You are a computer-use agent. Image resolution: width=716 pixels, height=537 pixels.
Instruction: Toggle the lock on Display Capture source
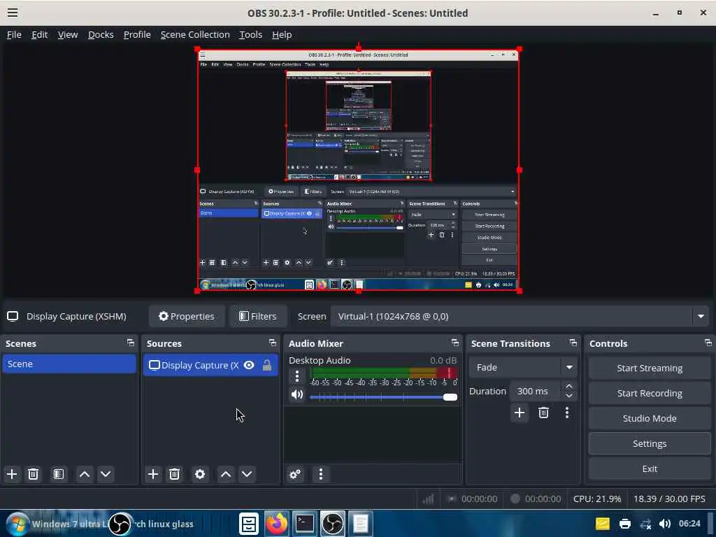coord(267,365)
